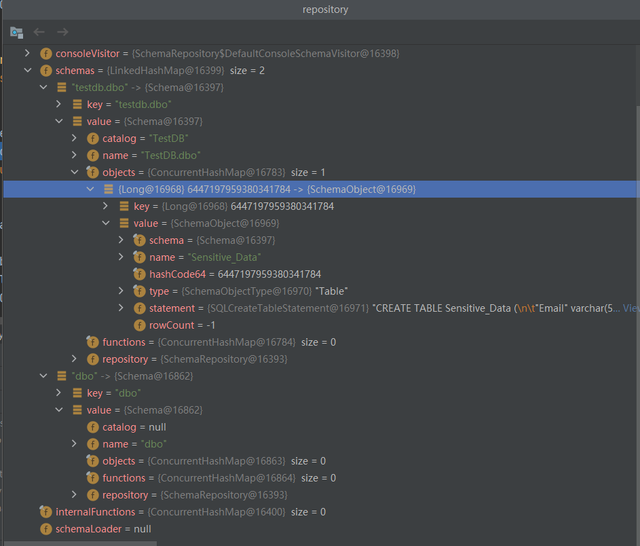Click the field icon beside internalFunctions

45,511
